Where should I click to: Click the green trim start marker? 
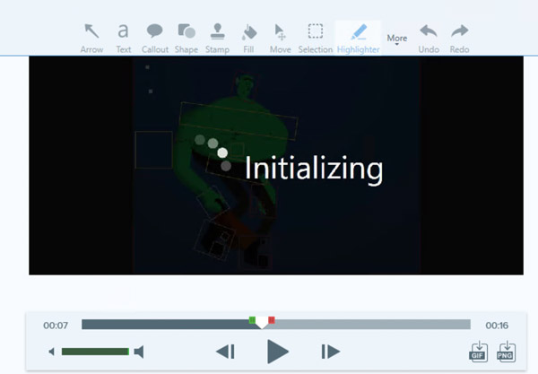252,320
